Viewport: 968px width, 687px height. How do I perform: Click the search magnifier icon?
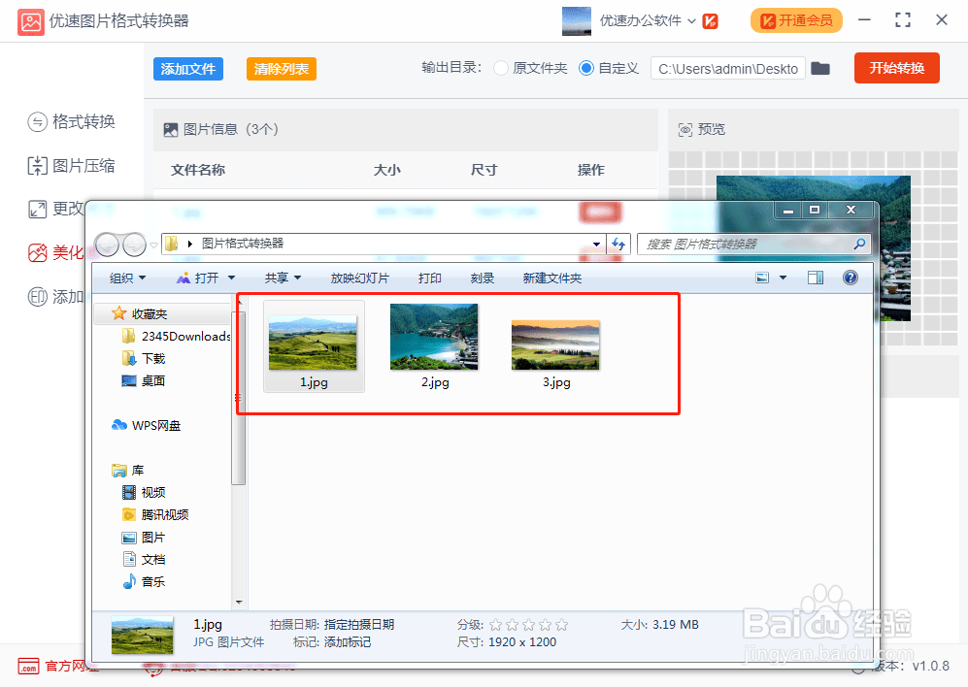858,244
